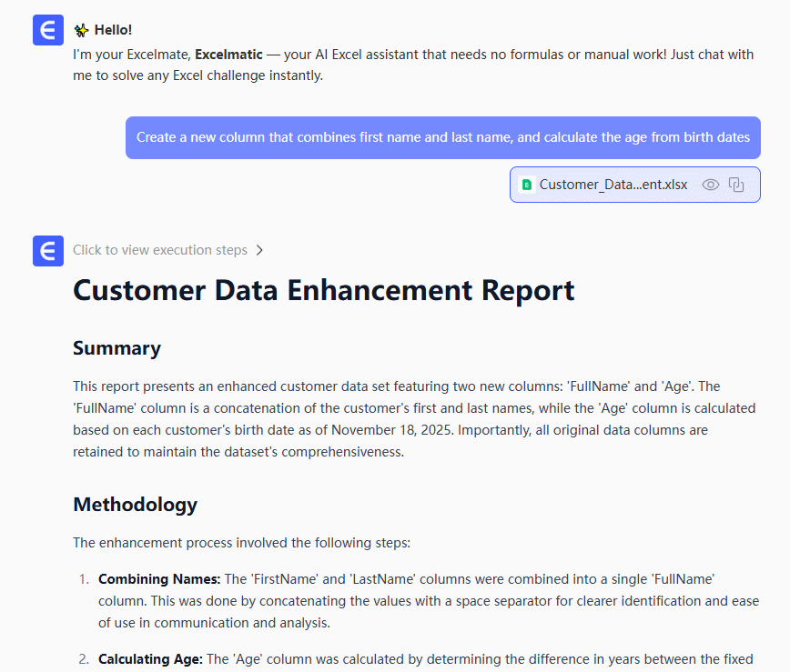Click the Summary section heading
Screen dimensions: 790x672
click(x=116, y=348)
